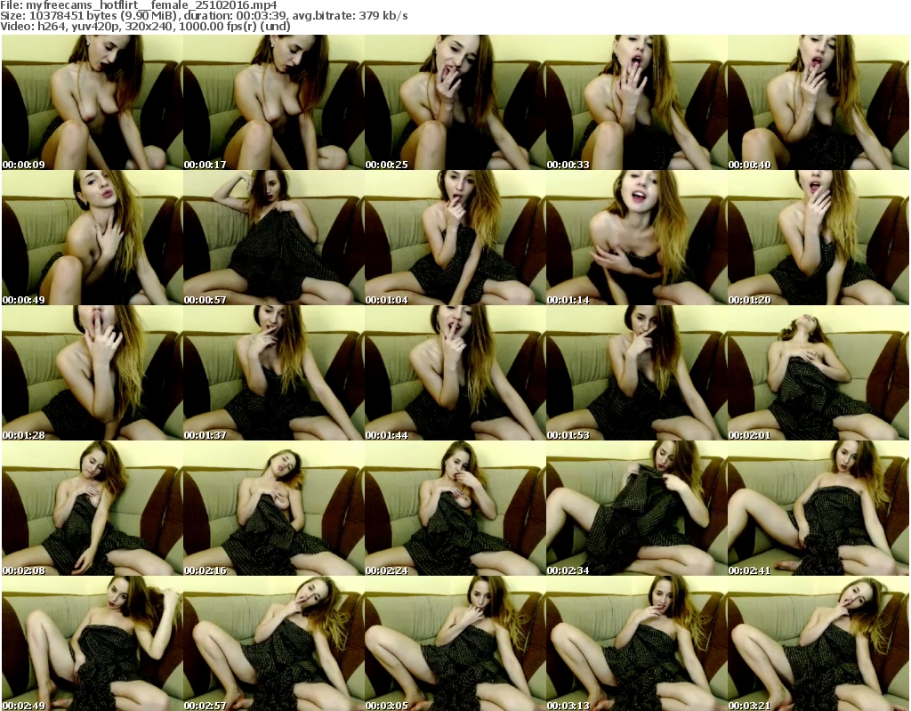Select the frame marked 00:01:28
This screenshot has height=711, width=911.
pos(91,374)
